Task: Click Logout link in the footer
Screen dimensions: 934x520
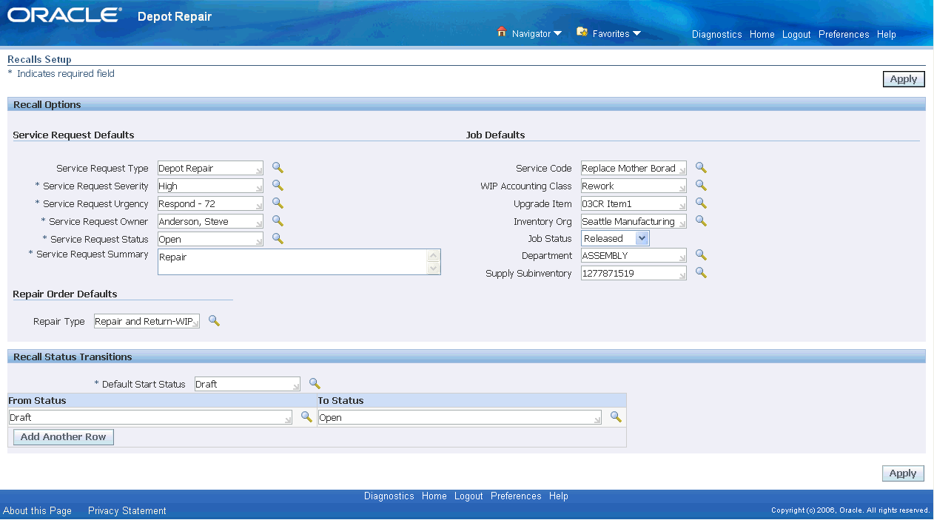Action: click(468, 496)
